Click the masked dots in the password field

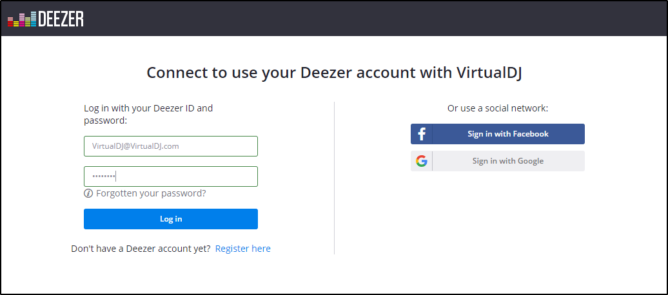103,176
